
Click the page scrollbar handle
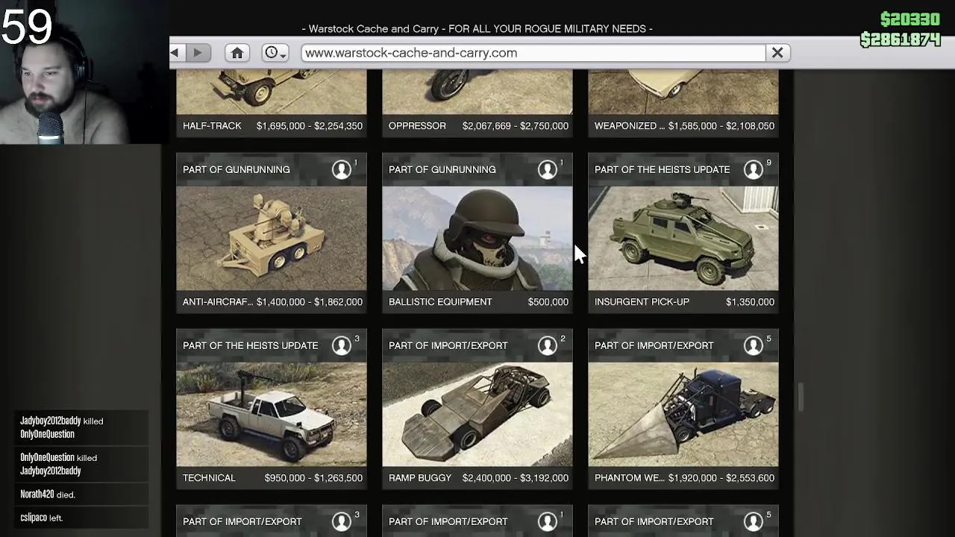(x=801, y=397)
